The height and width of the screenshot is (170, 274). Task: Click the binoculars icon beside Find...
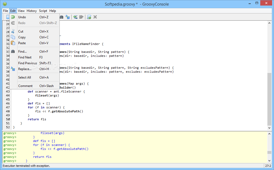(13, 51)
